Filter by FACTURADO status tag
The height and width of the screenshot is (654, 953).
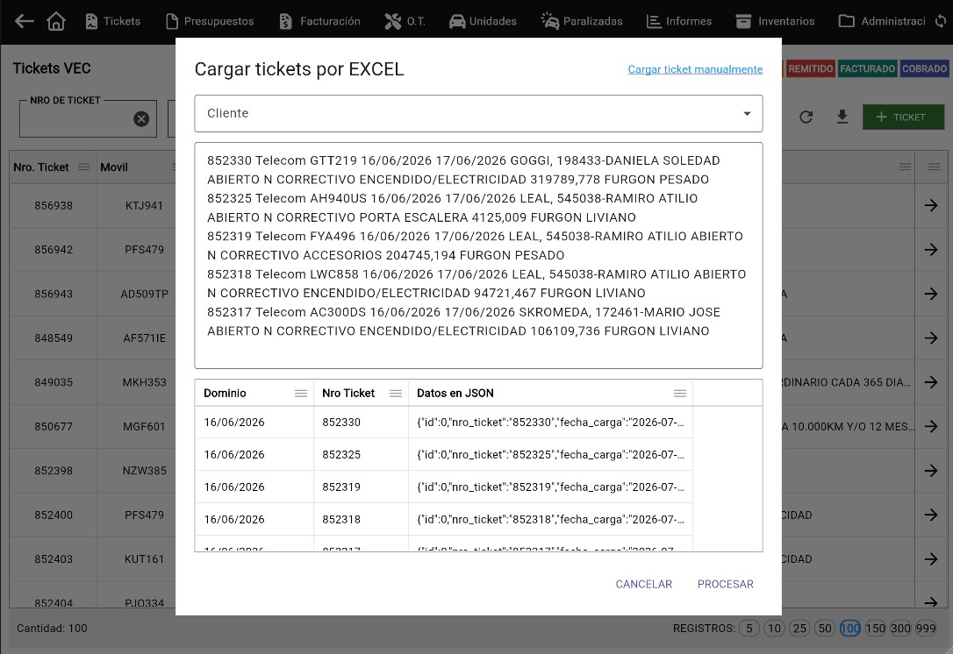pyautogui.click(x=867, y=68)
